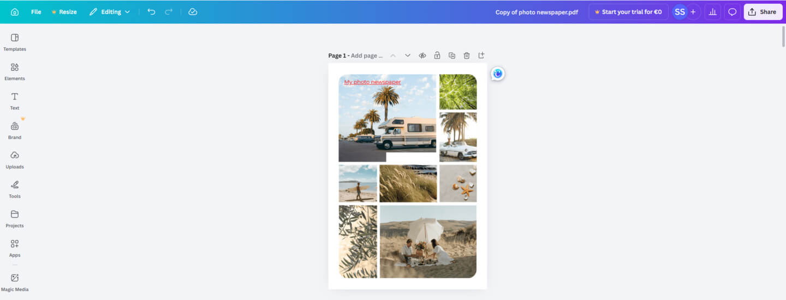Select the white vintage car photo
This screenshot has width=786, height=300.
pyautogui.click(x=458, y=137)
